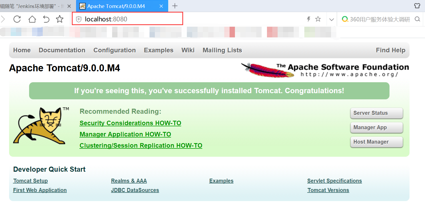This screenshot has width=425, height=208.
Task: Open the Tomcat Setup link
Action: coord(30,181)
